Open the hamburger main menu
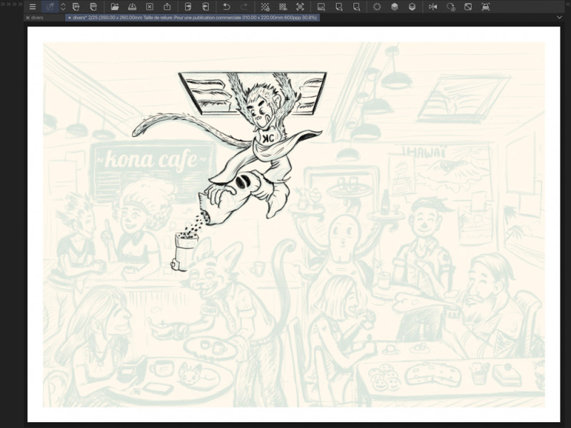This screenshot has height=428, width=571. tap(32, 6)
